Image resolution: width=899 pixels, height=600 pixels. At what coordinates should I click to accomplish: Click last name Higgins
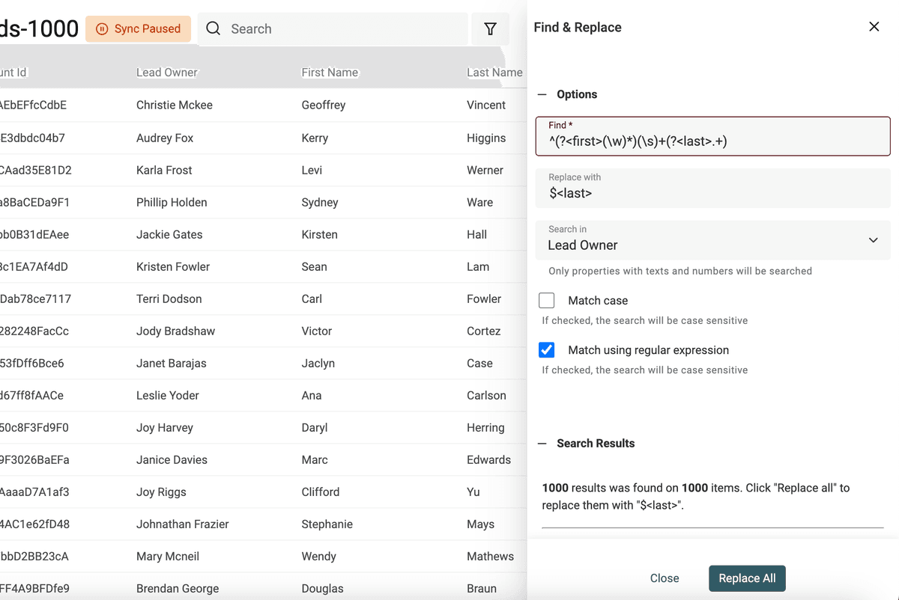486,138
